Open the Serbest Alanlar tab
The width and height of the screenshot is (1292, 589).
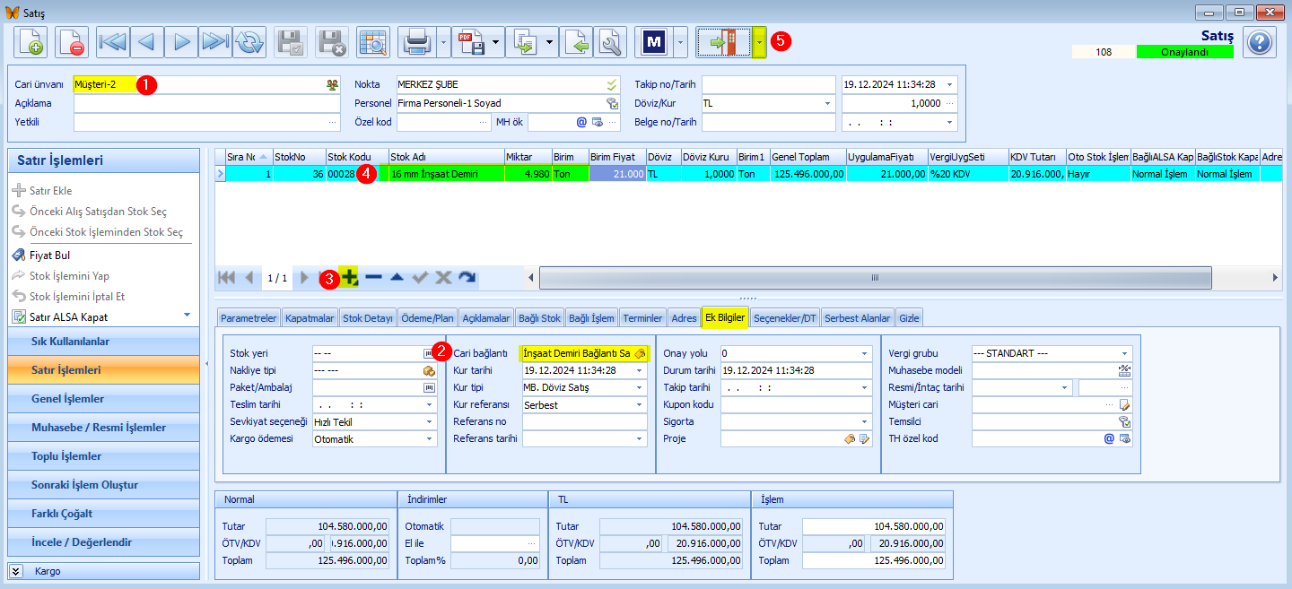click(x=858, y=317)
